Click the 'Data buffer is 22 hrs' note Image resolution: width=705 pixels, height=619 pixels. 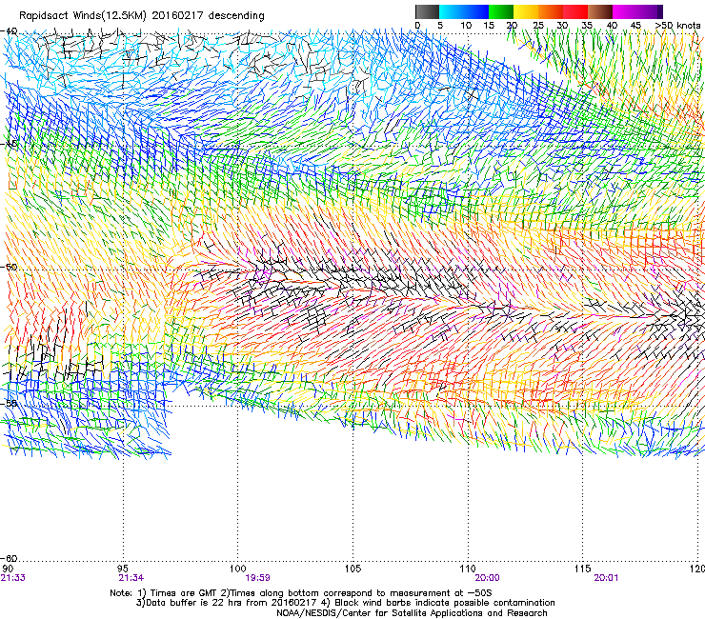345,603
